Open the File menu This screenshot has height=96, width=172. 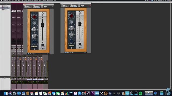10,1
